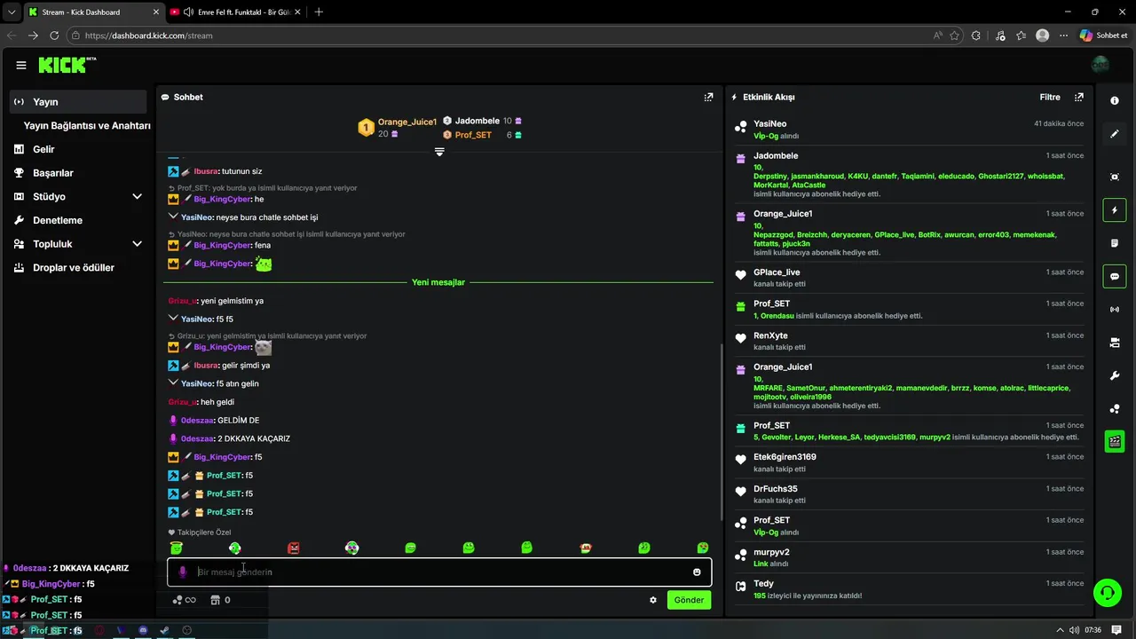Click the three-dots community icon in right sidebar

(1115, 408)
